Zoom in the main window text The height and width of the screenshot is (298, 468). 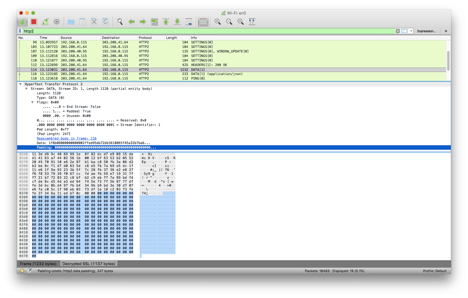click(x=218, y=22)
